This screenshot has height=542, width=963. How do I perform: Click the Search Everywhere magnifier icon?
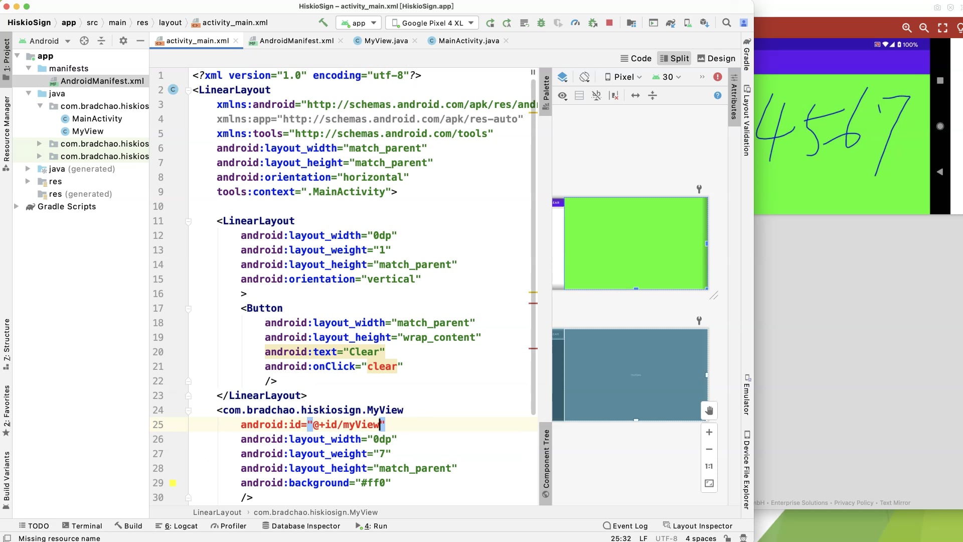click(x=726, y=23)
